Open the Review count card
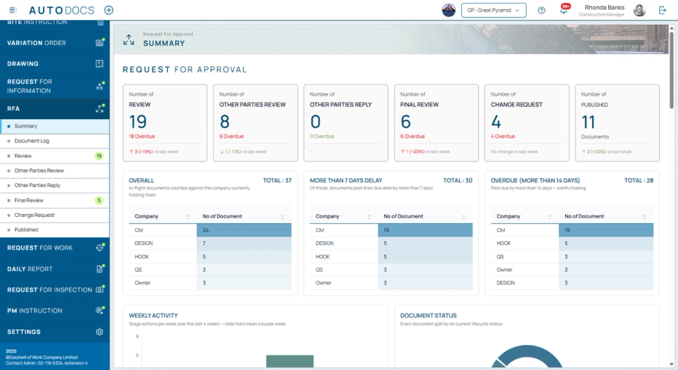This screenshot has width=678, height=370. click(165, 123)
